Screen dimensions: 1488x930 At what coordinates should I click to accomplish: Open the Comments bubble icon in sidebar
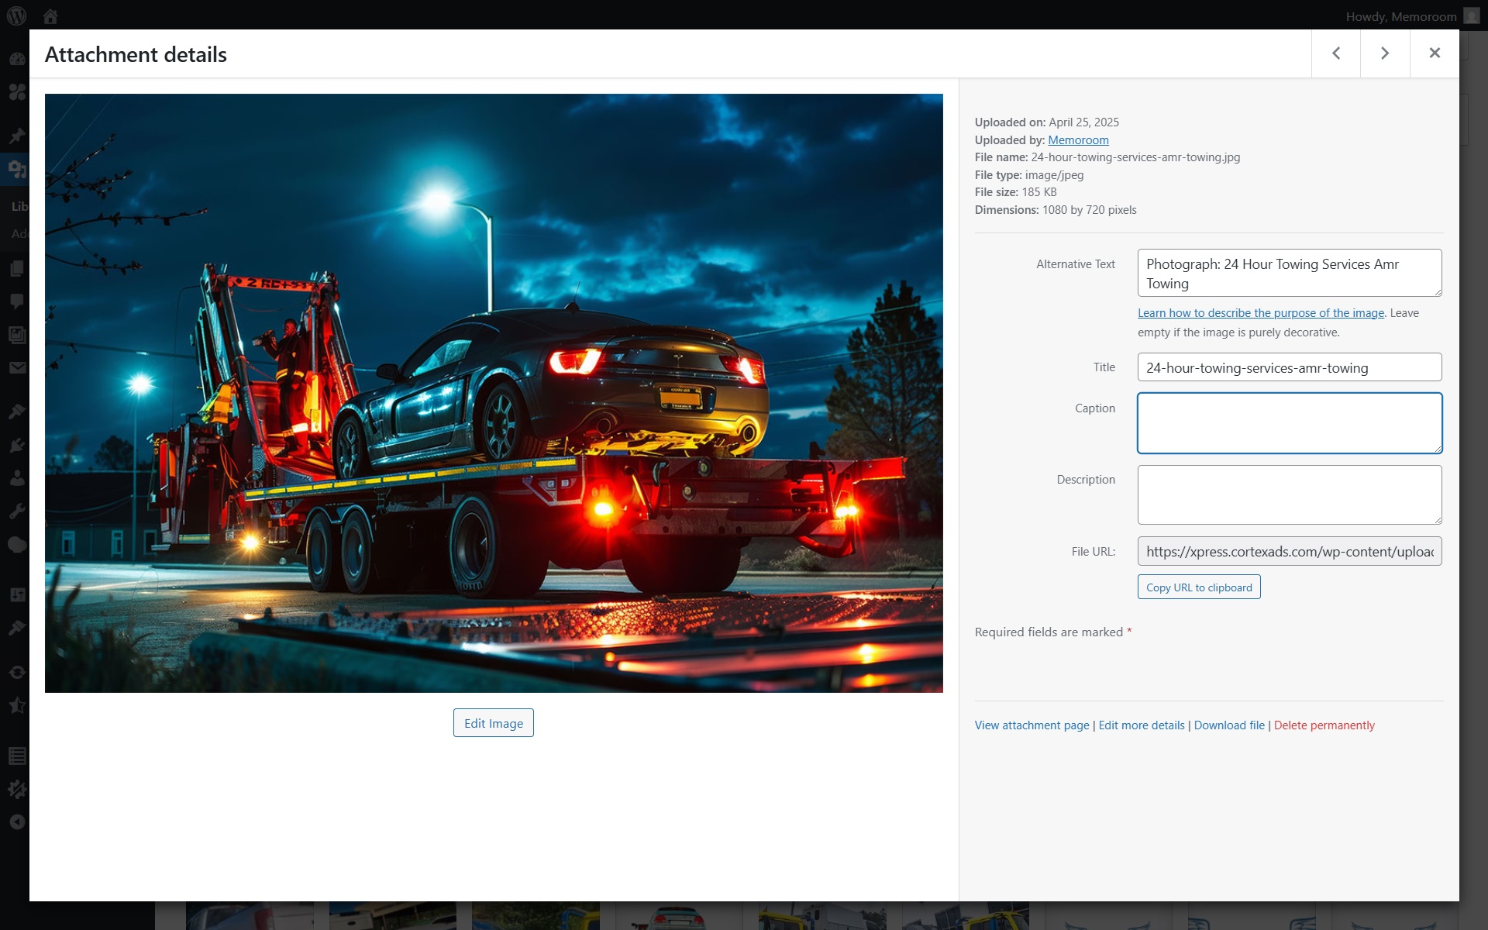[17, 301]
